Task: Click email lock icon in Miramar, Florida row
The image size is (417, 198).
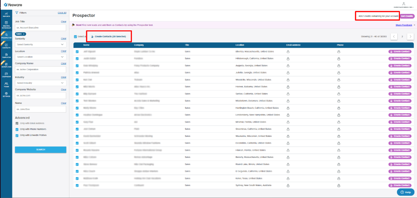Action: tap(287, 122)
